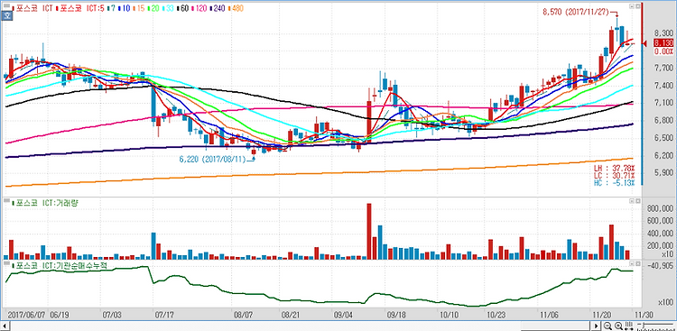Minimize the 거래량 volume pane
This screenshot has width=677, height=331.
632,201
